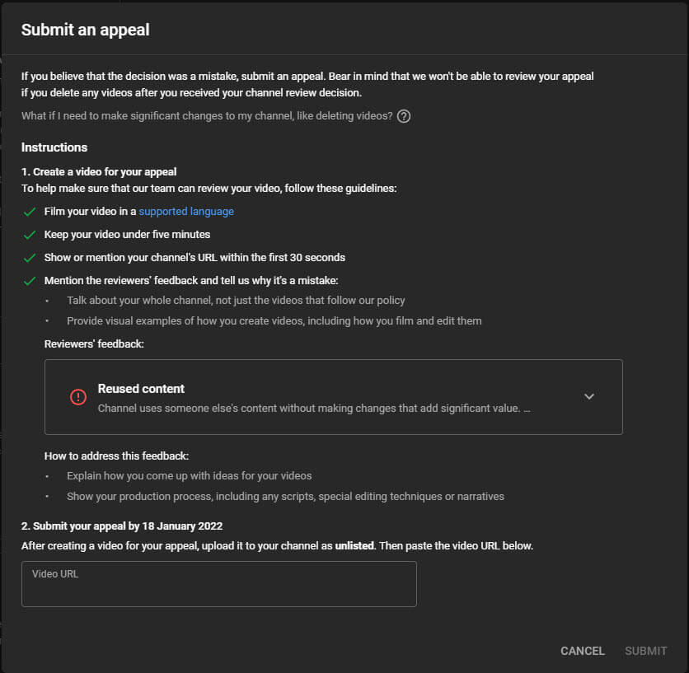689x673 pixels.
Task: Open the supported language link
Action: pyautogui.click(x=186, y=212)
